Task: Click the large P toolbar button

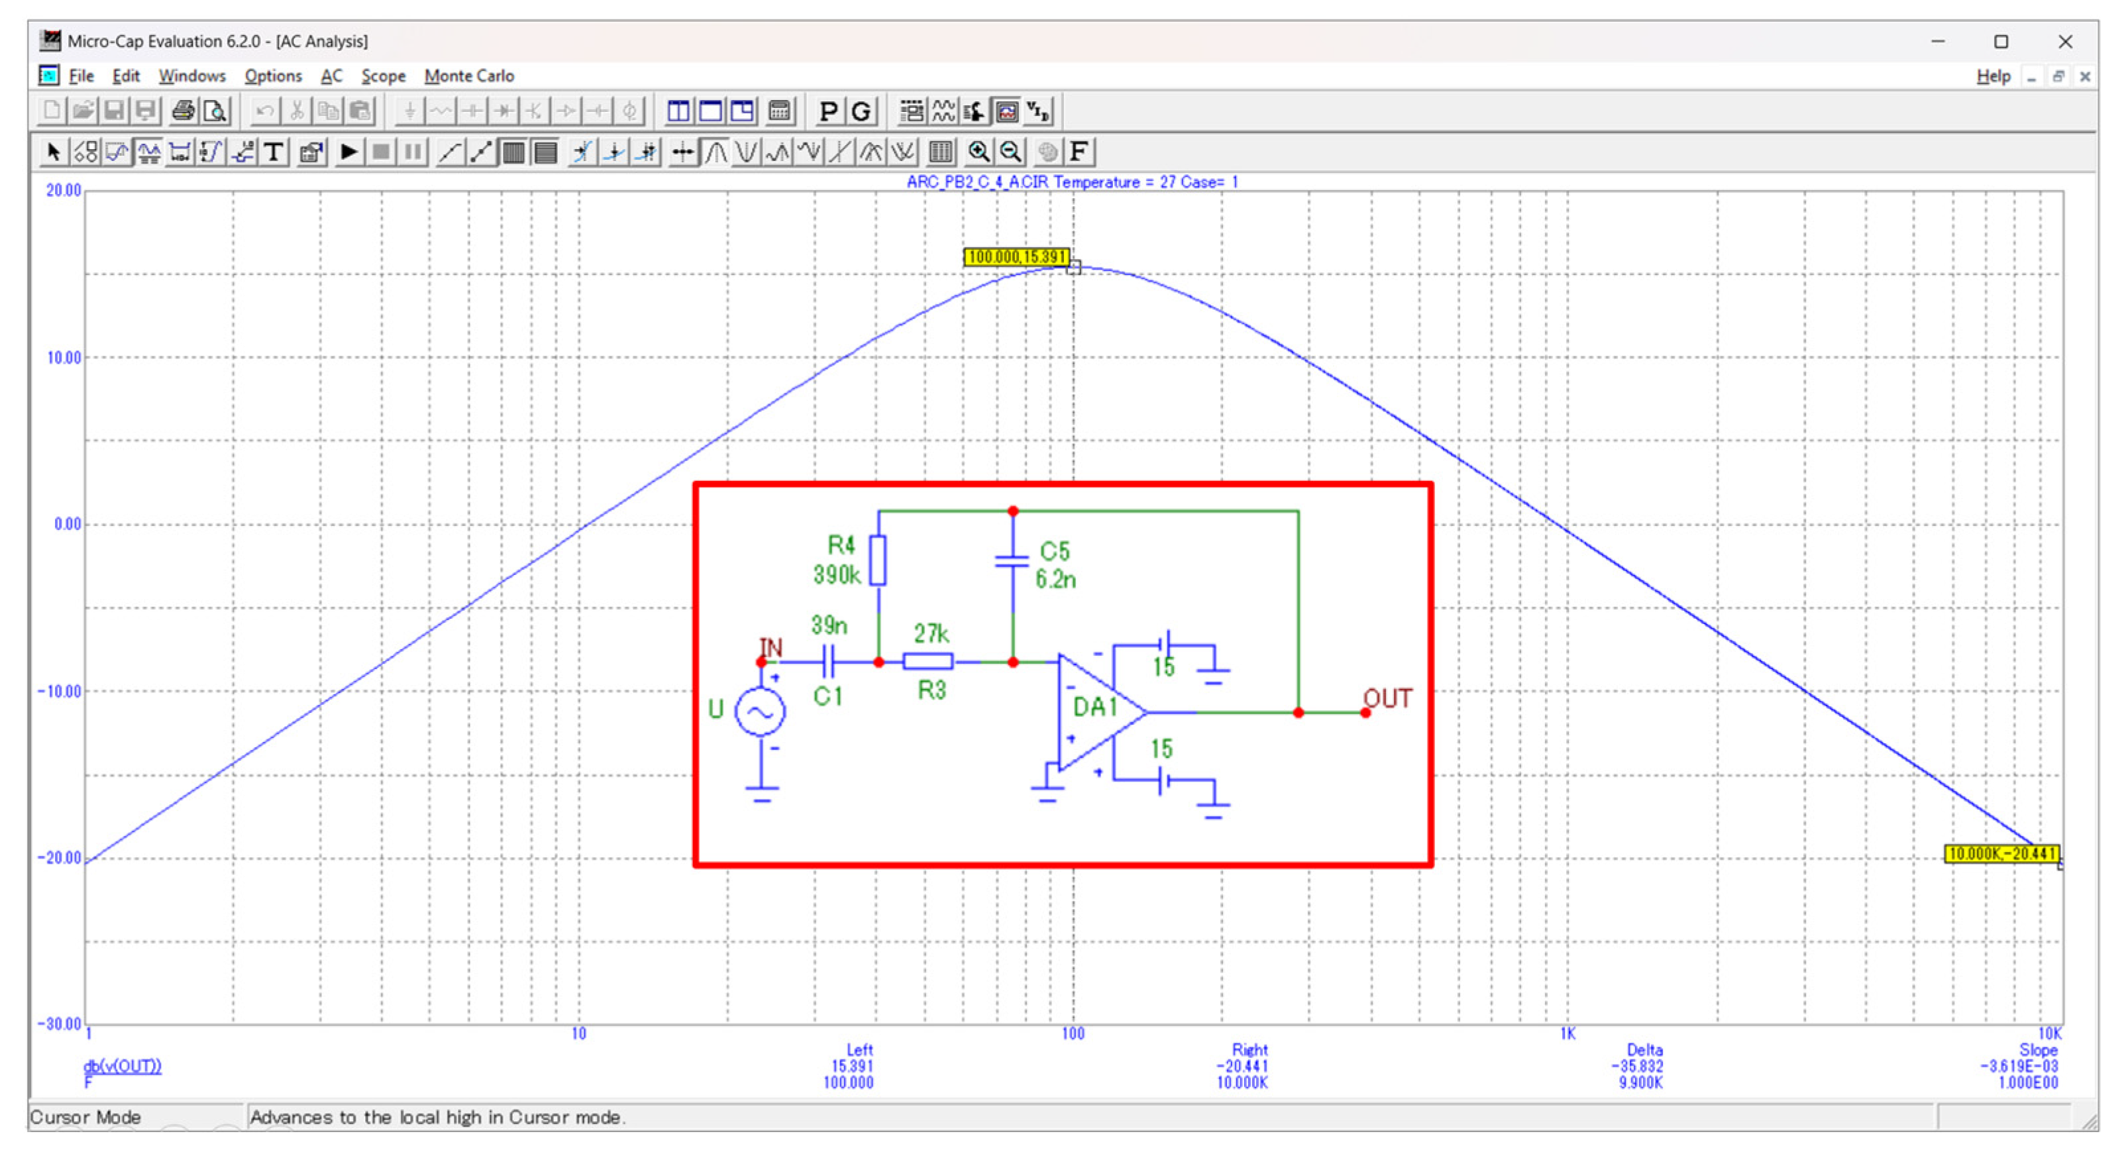Action: click(828, 111)
